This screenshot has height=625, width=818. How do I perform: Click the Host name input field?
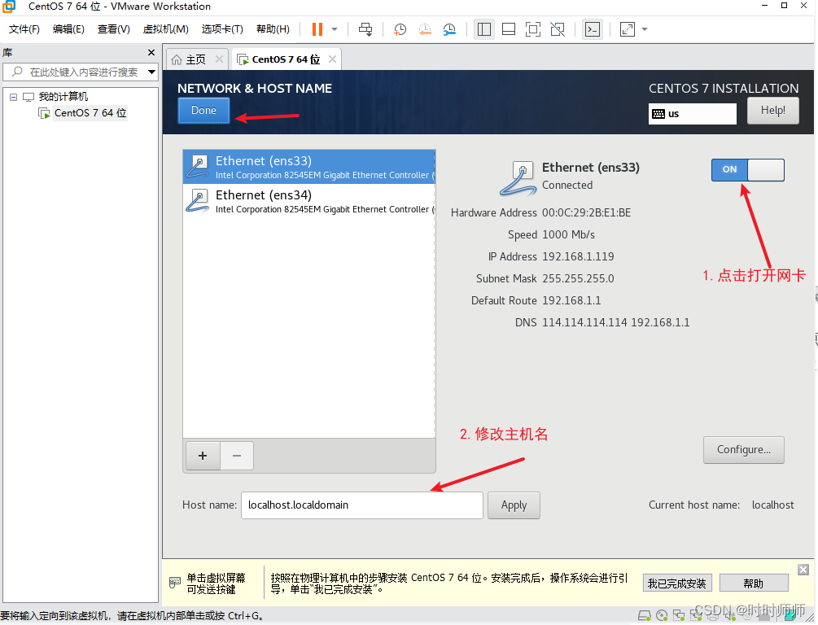point(362,505)
